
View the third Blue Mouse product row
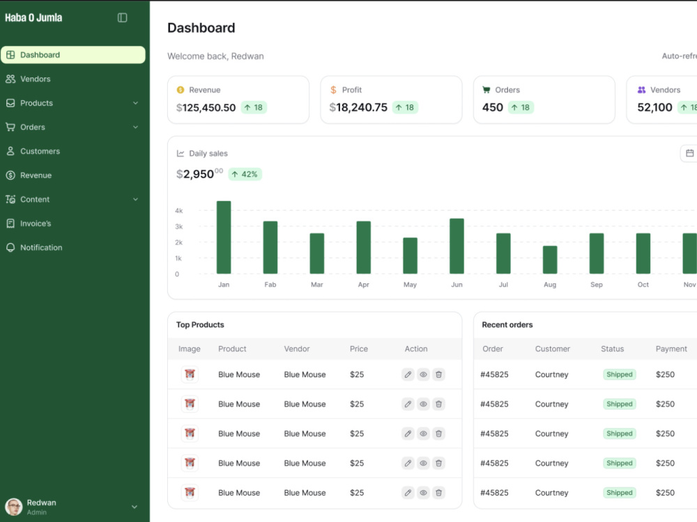point(423,434)
